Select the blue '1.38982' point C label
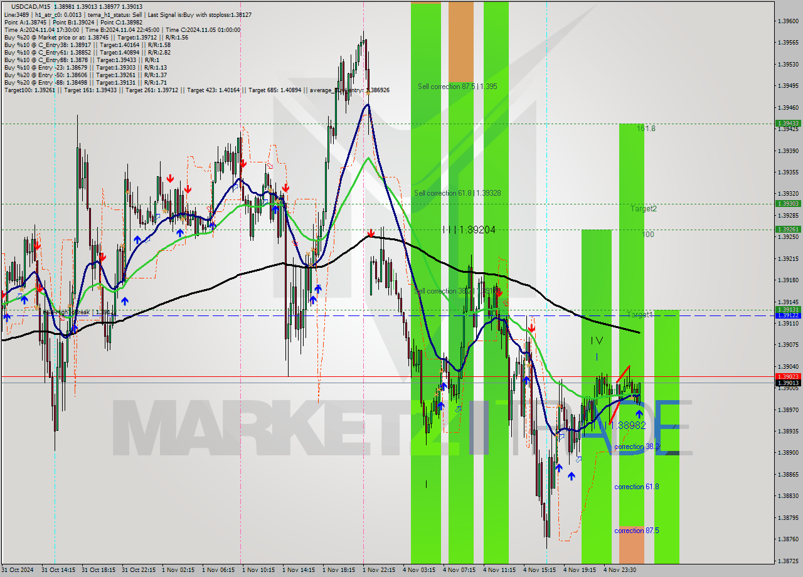Image resolution: width=803 pixels, height=577 pixels. click(627, 425)
